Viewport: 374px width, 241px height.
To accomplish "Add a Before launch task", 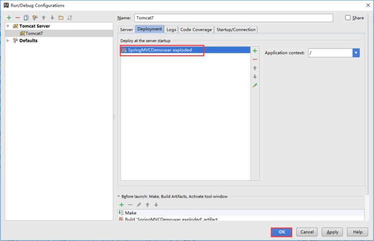I will point(122,205).
